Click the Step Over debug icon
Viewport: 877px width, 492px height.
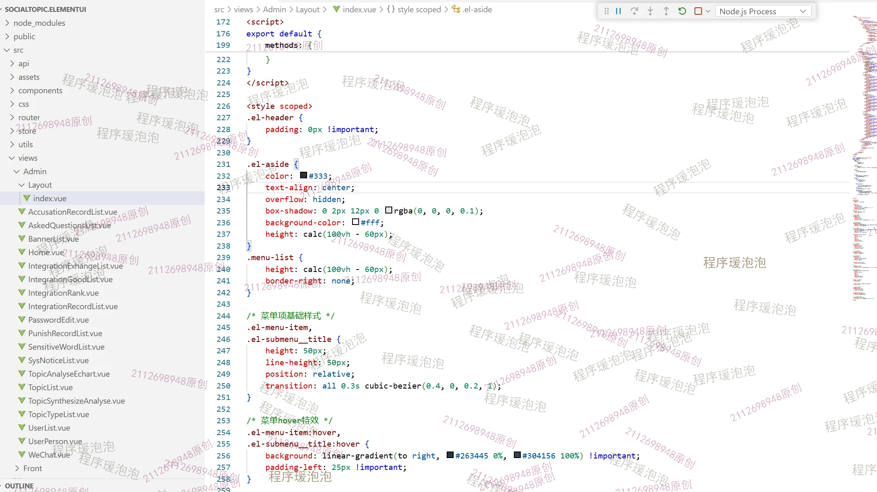634,11
